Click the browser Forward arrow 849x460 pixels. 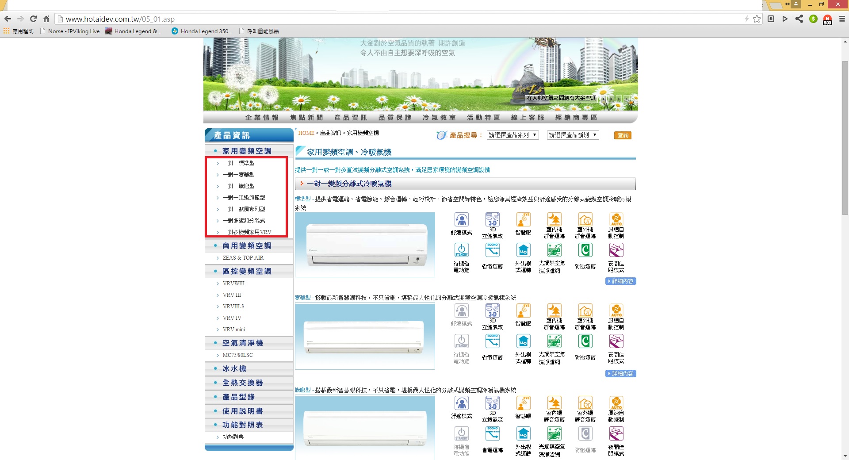coord(20,19)
